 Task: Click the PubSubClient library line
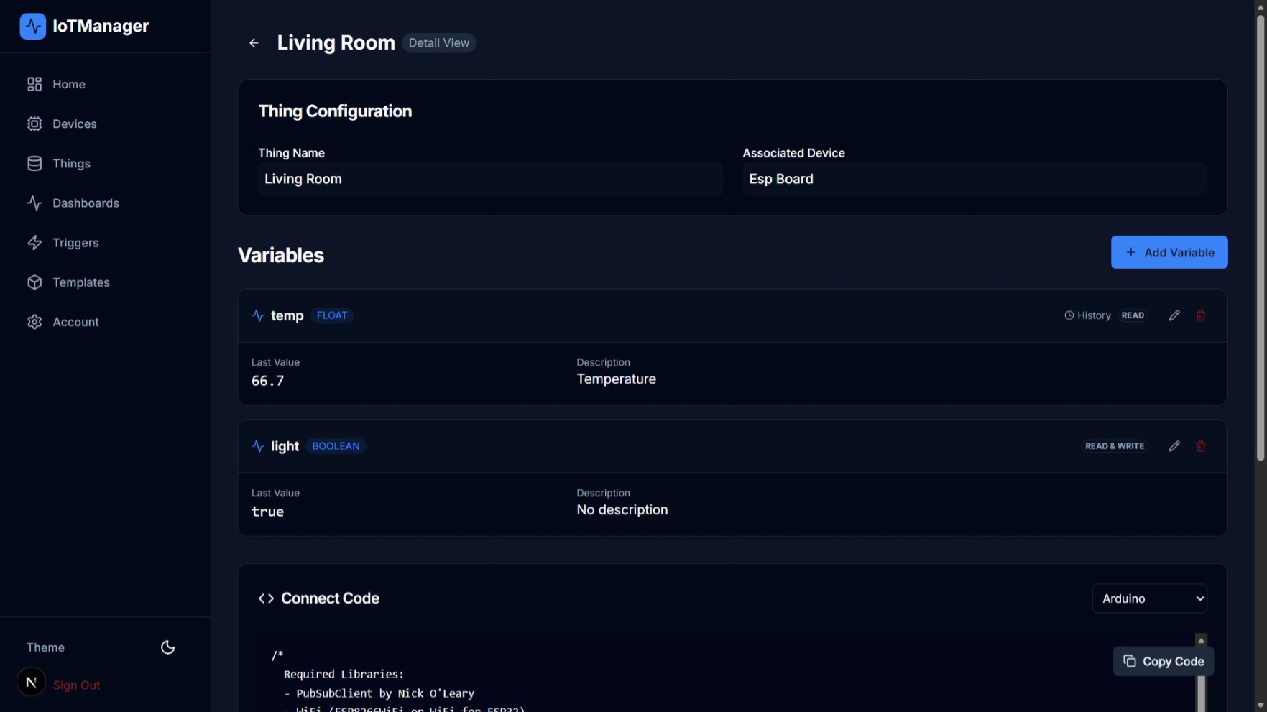tap(379, 693)
